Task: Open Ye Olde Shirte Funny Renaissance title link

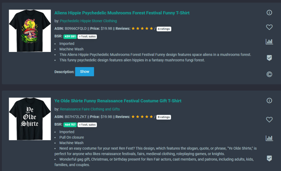Action: [118, 101]
